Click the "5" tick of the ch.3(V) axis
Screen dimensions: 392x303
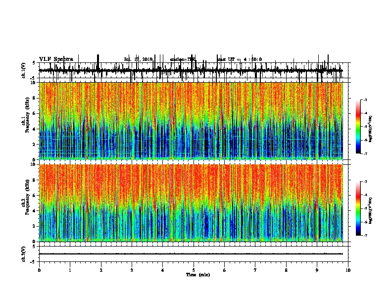34,247
